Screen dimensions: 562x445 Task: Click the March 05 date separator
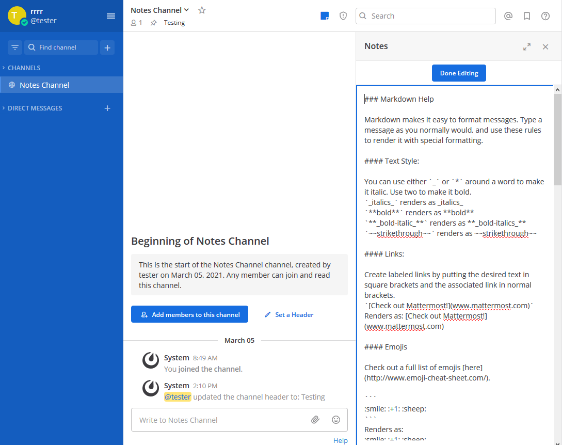(x=239, y=340)
